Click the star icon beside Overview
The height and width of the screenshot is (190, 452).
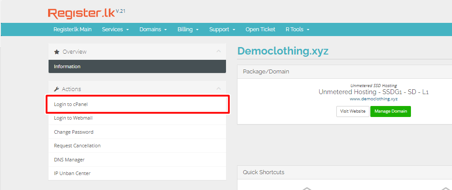tap(57, 52)
